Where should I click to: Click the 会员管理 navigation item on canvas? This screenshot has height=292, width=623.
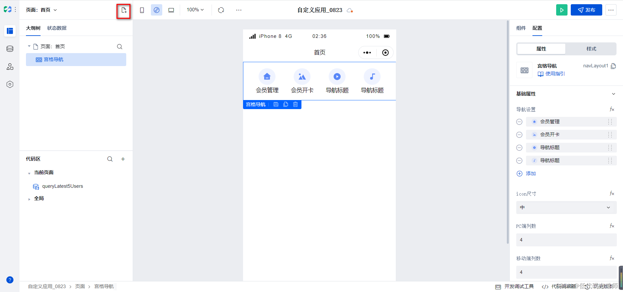point(267,81)
